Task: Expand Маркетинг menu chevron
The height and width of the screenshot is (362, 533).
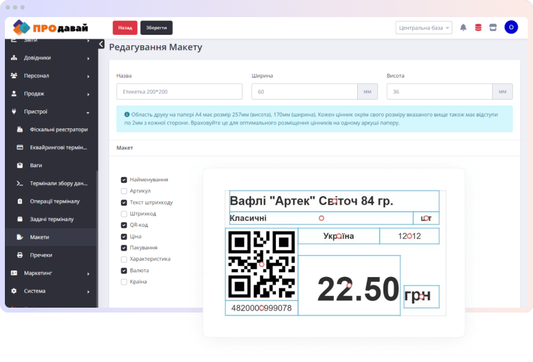Action: [x=89, y=274]
